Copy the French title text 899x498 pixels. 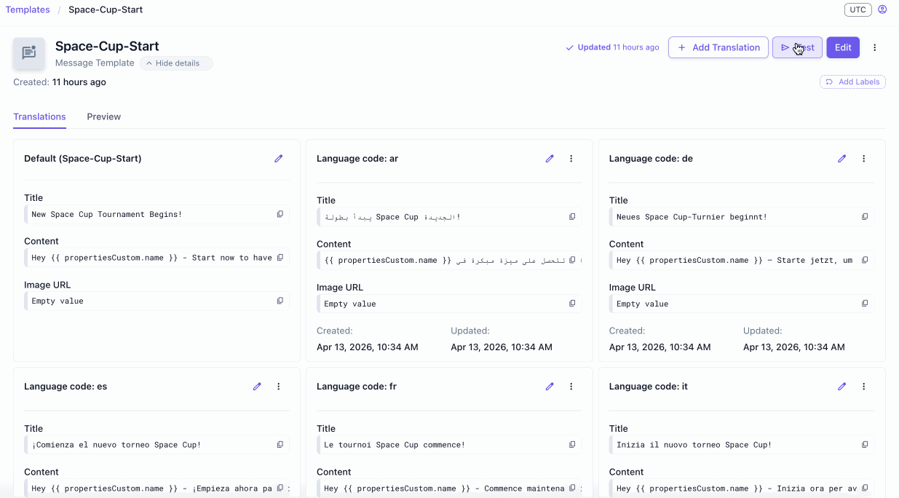pyautogui.click(x=572, y=445)
